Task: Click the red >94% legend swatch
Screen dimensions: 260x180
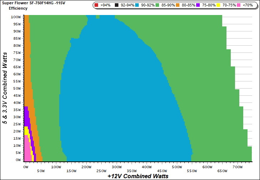Action: [x=97, y=5]
